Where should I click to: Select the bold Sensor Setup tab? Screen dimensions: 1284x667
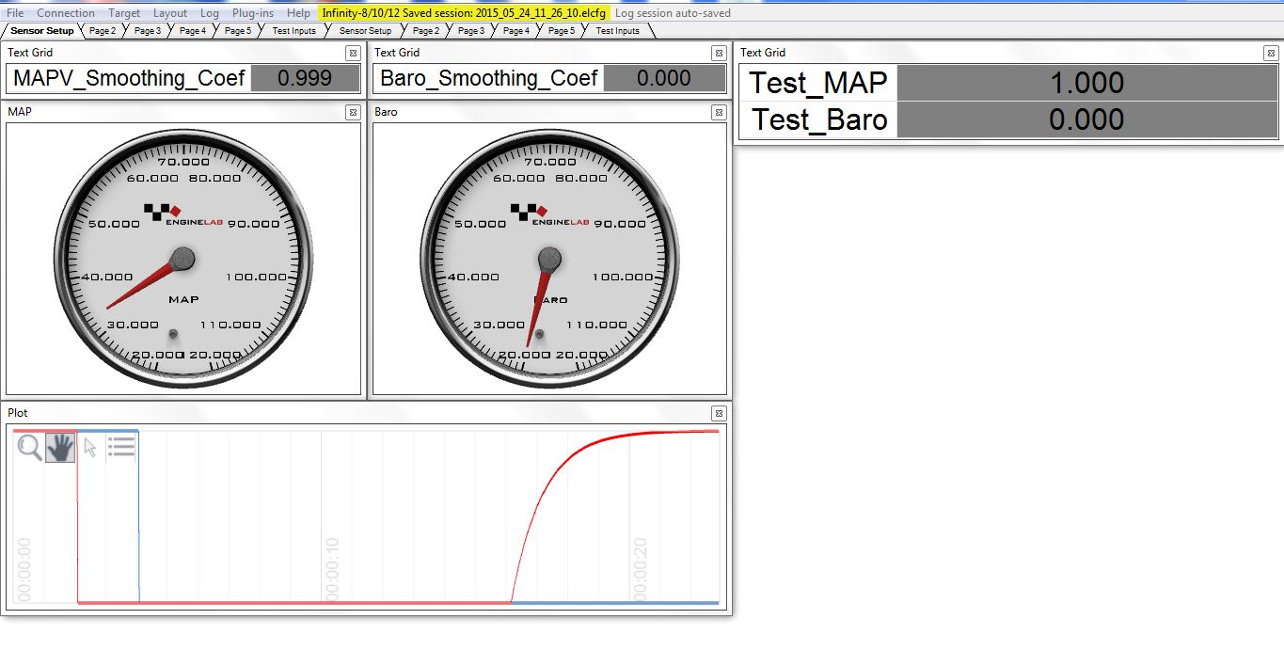pos(42,31)
